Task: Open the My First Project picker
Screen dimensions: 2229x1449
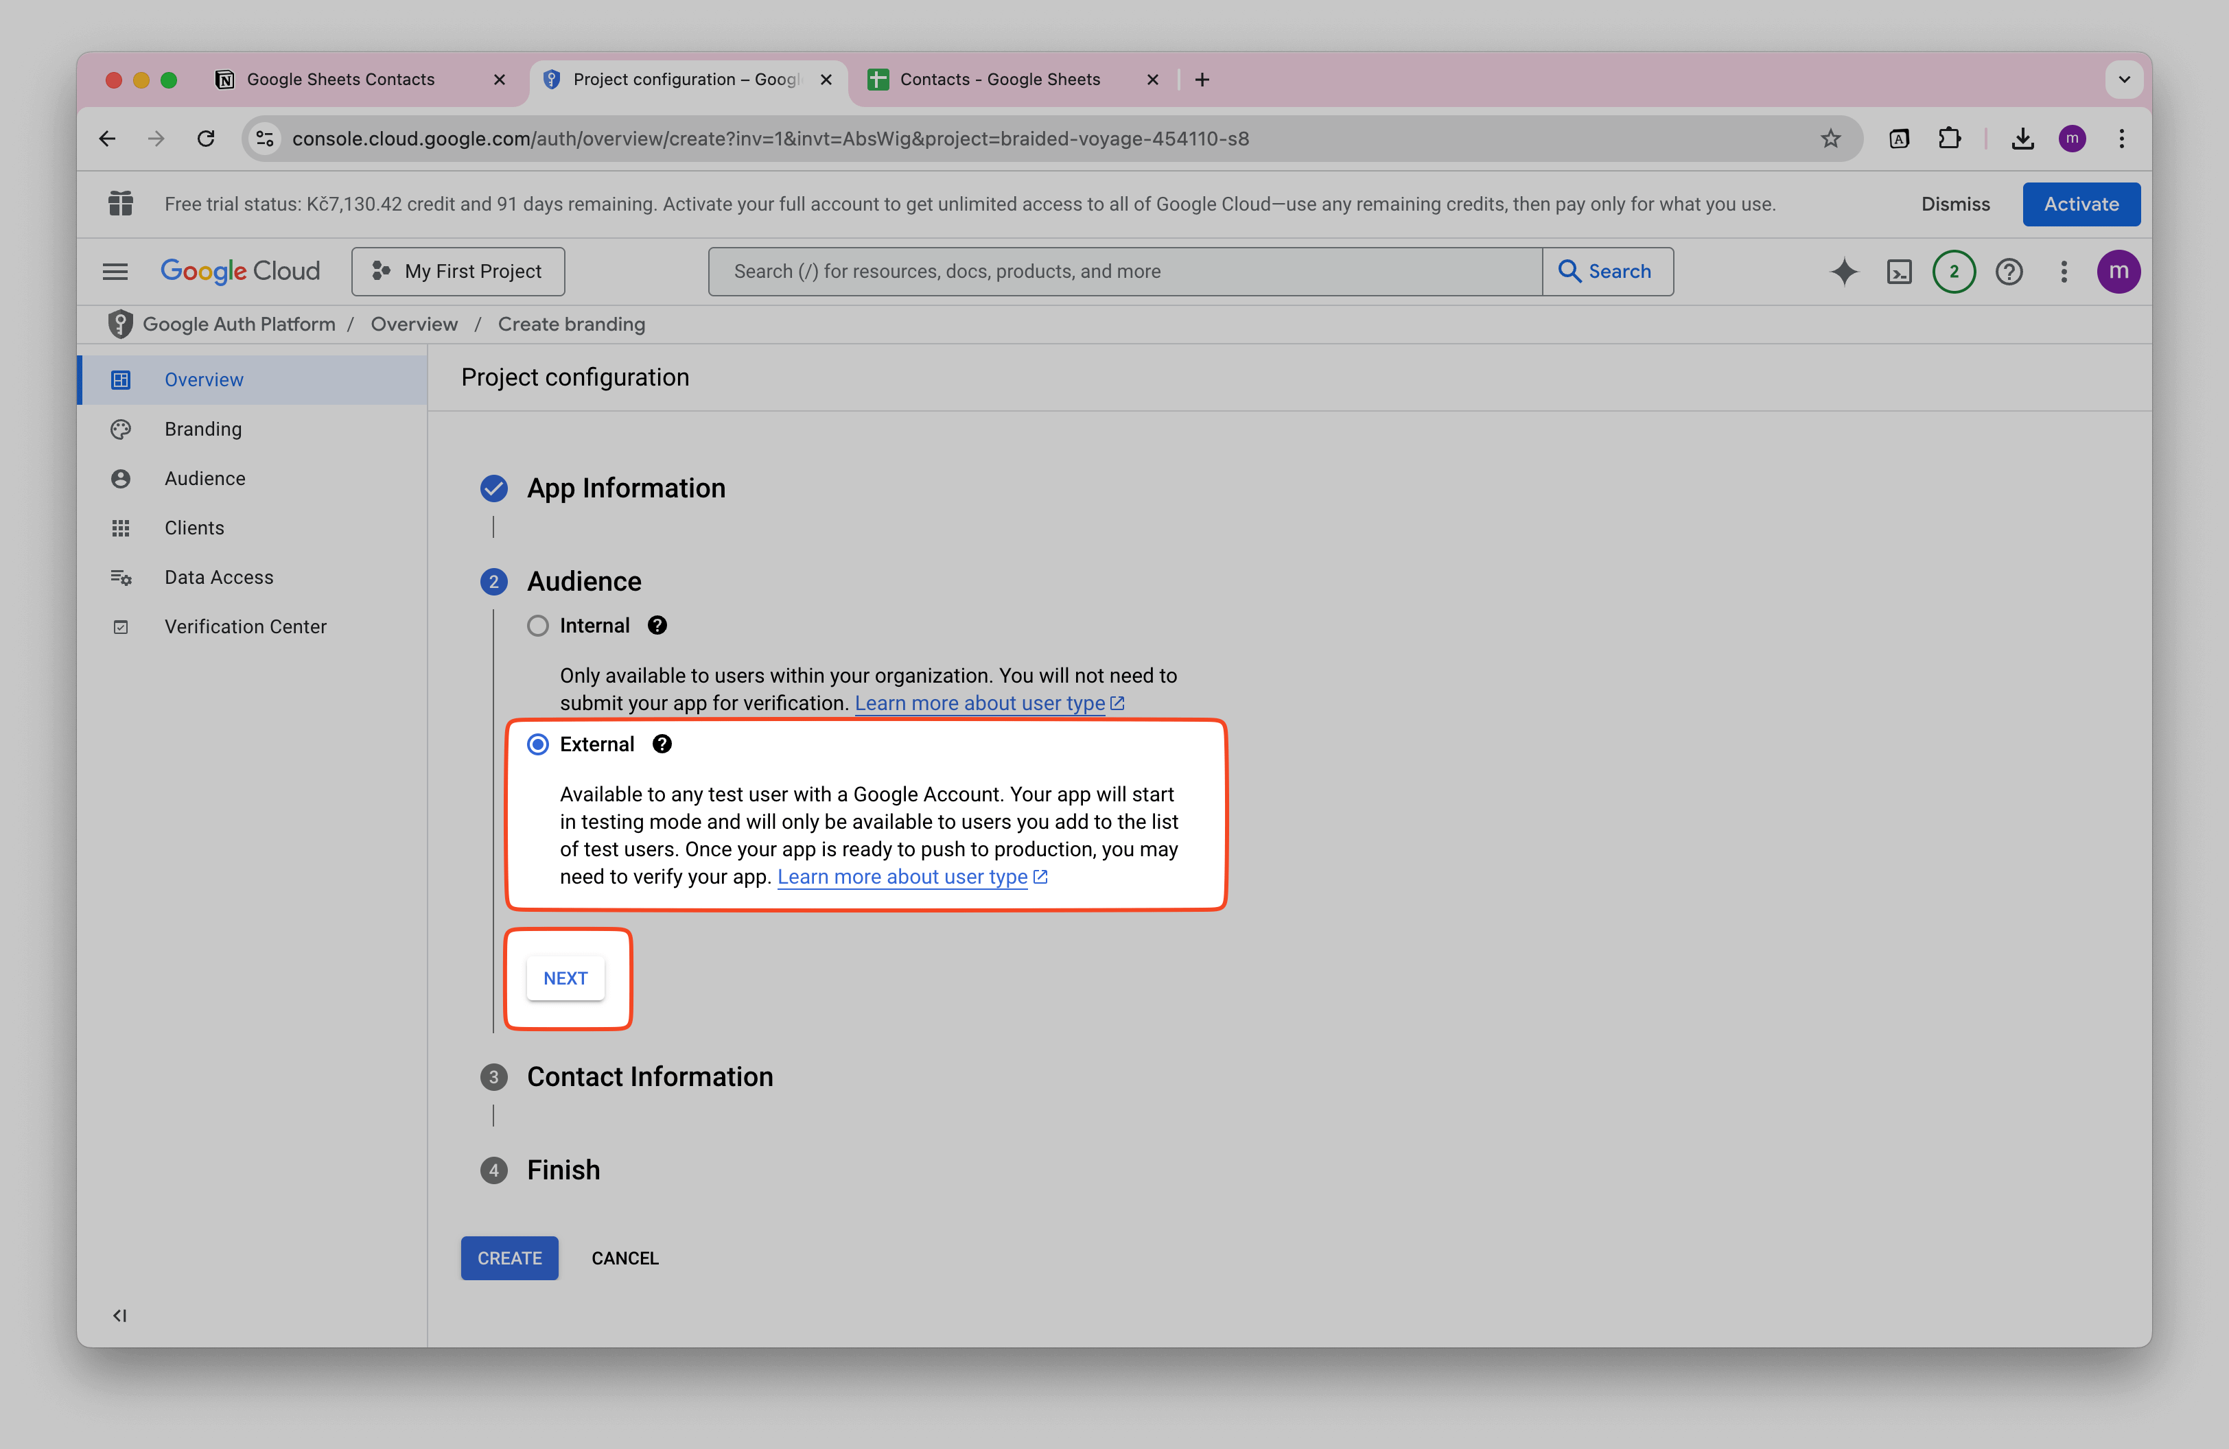Action: click(458, 270)
